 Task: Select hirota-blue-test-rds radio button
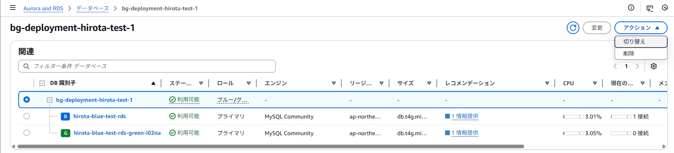[x=27, y=116]
